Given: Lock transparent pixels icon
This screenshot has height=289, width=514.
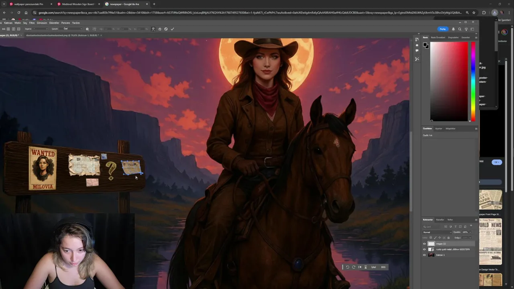Looking at the screenshot, I should pyautogui.click(x=431, y=238).
